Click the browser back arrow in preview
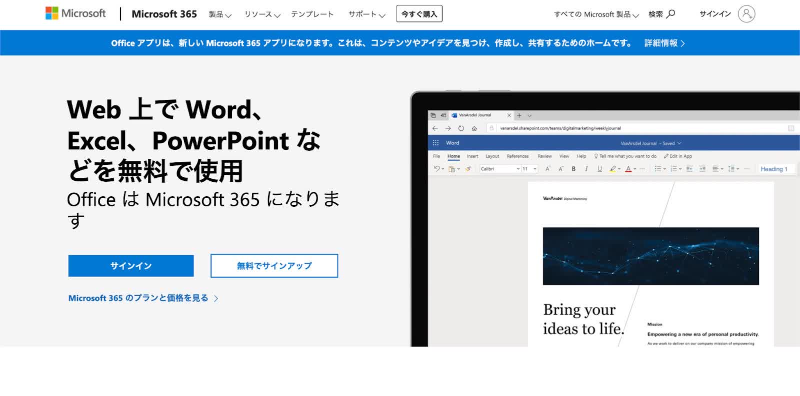Screen dimensions: 800x396 tap(435, 128)
